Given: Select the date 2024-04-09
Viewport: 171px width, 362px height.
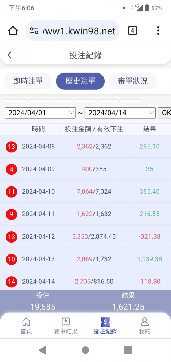Looking at the screenshot, I should (x=39, y=169).
